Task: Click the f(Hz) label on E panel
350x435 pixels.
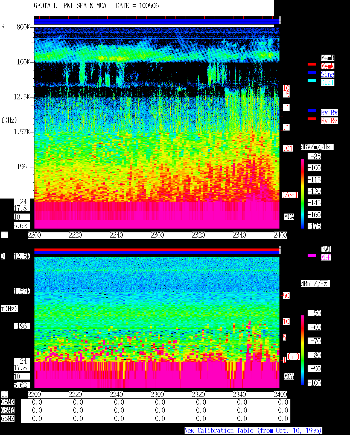Action: [x=9, y=120]
